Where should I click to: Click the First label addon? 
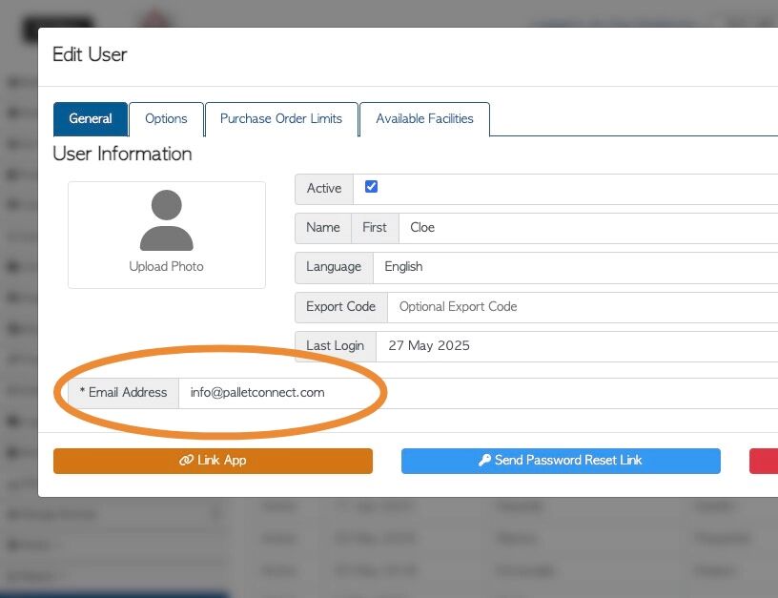pos(375,228)
